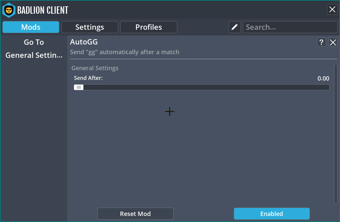340x222 pixels.
Task: Jump to General Settings in sidebar
Action: click(34, 55)
